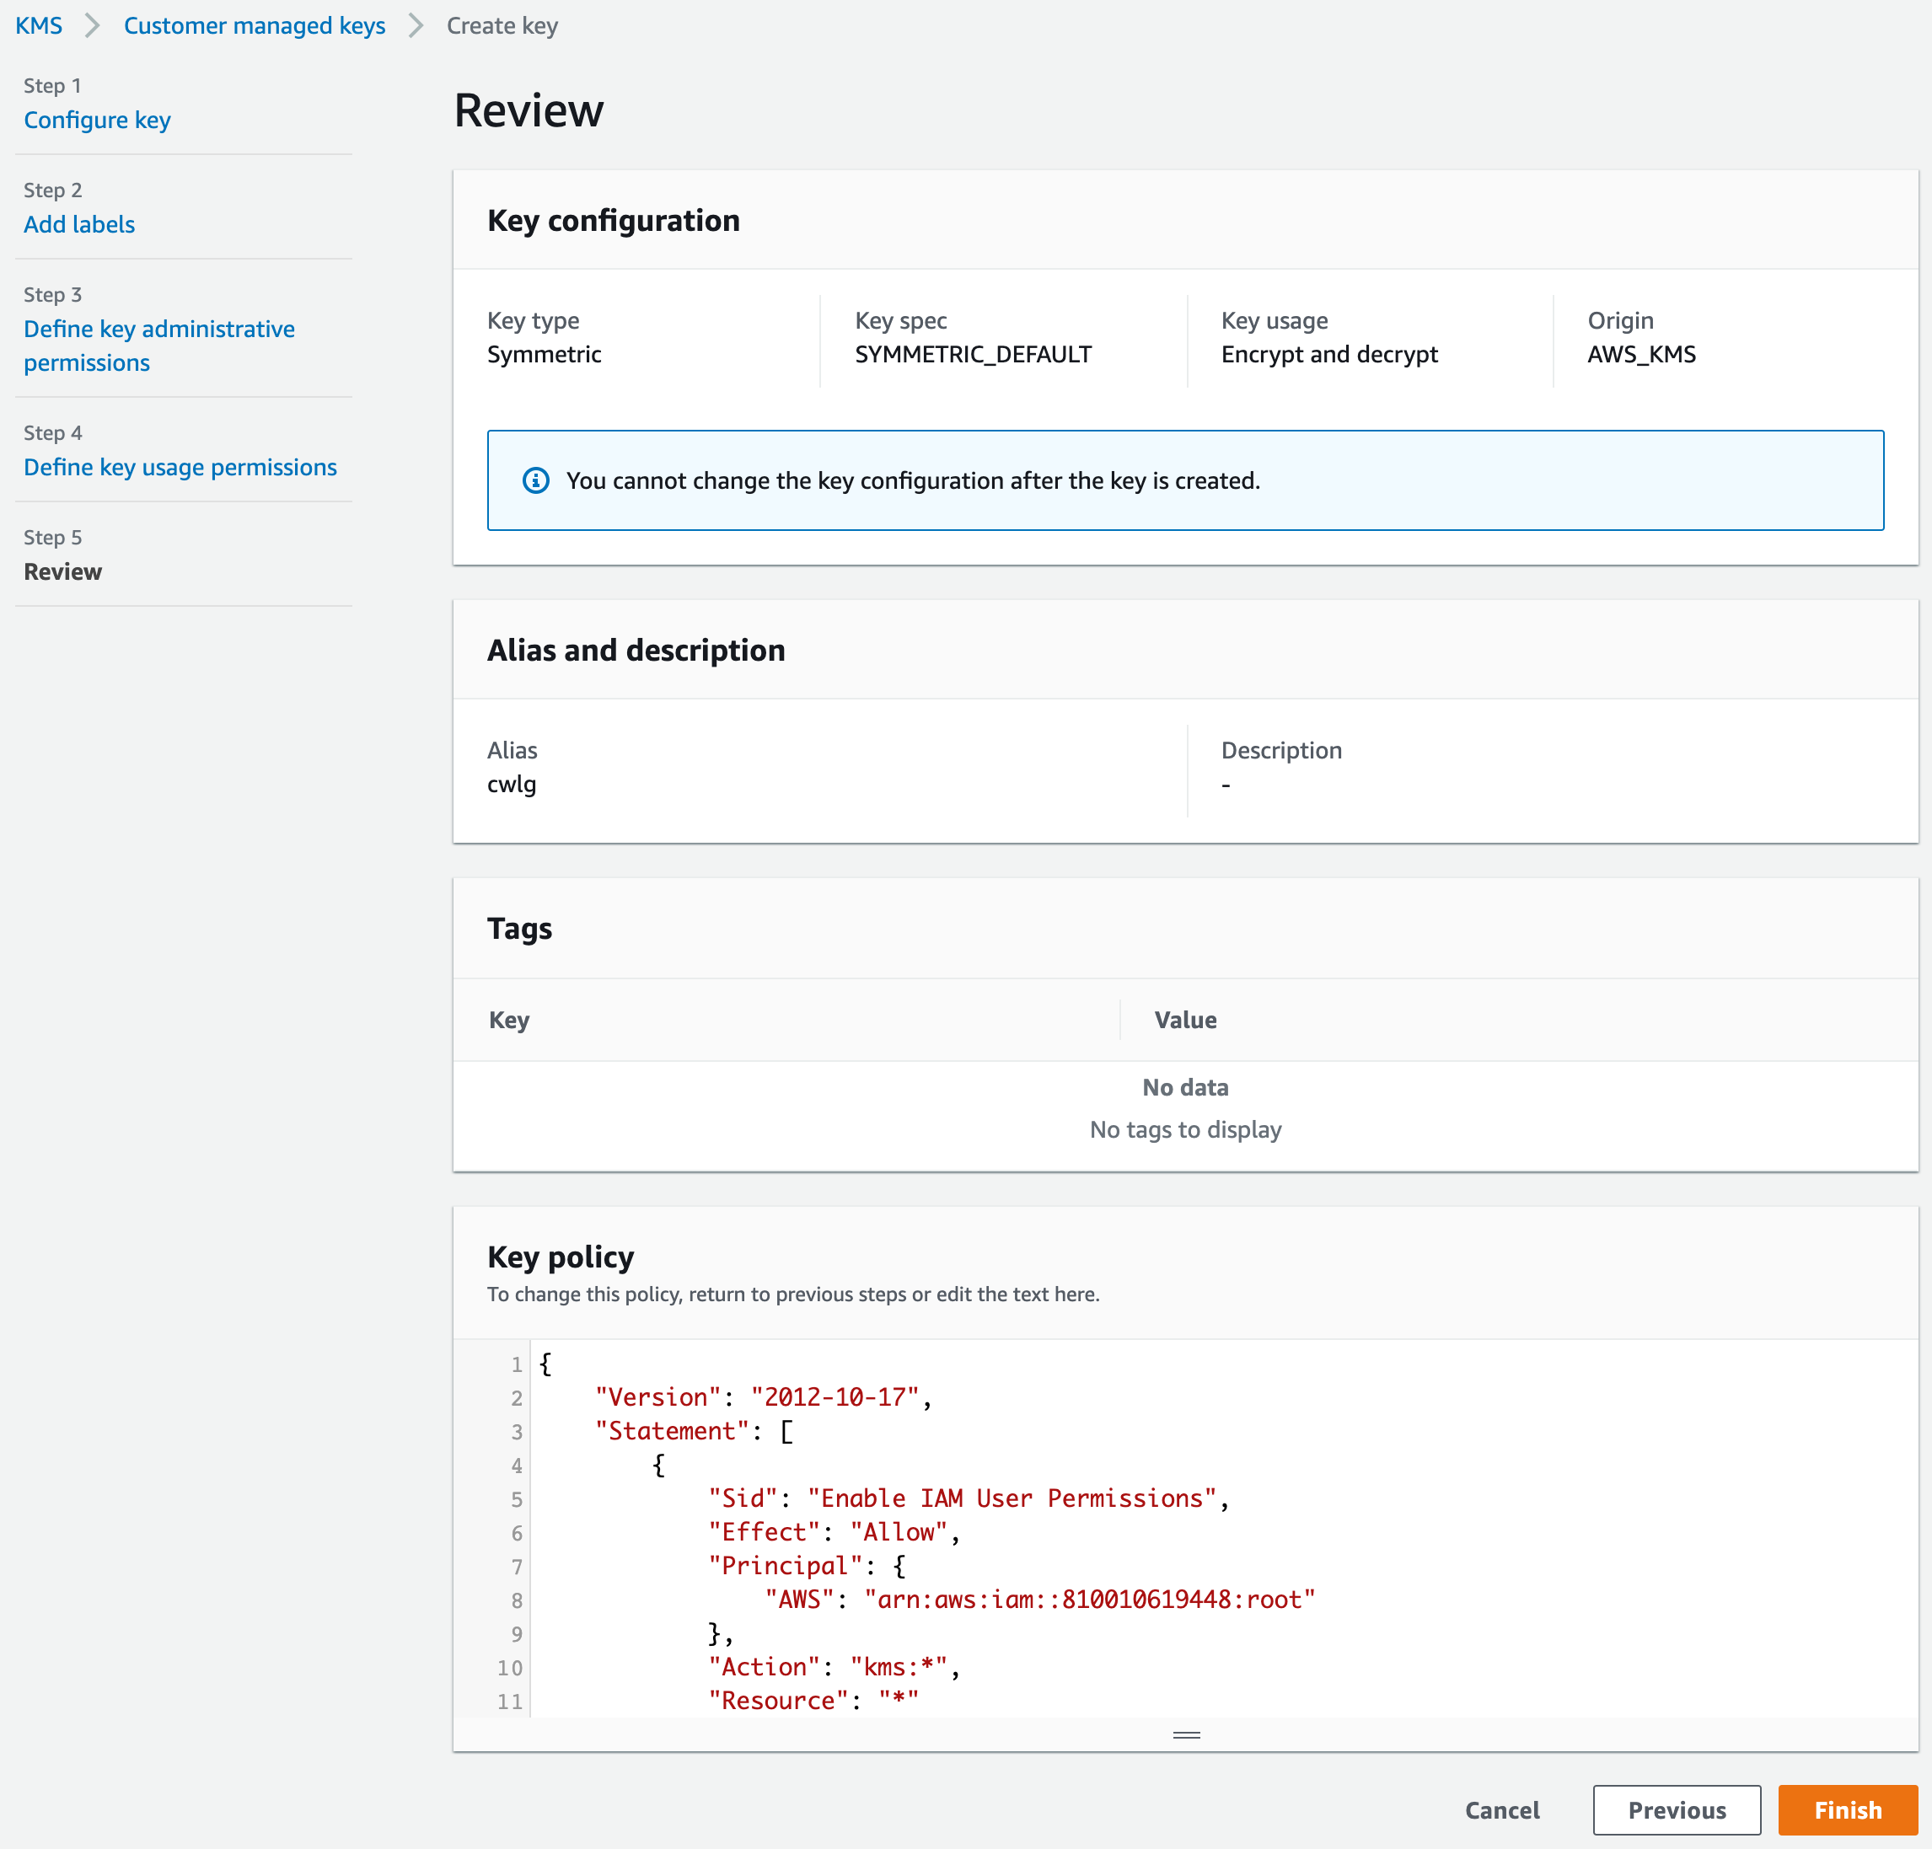Click the Key policy section header
Viewport: 1932px width, 1849px height.
click(x=560, y=1257)
